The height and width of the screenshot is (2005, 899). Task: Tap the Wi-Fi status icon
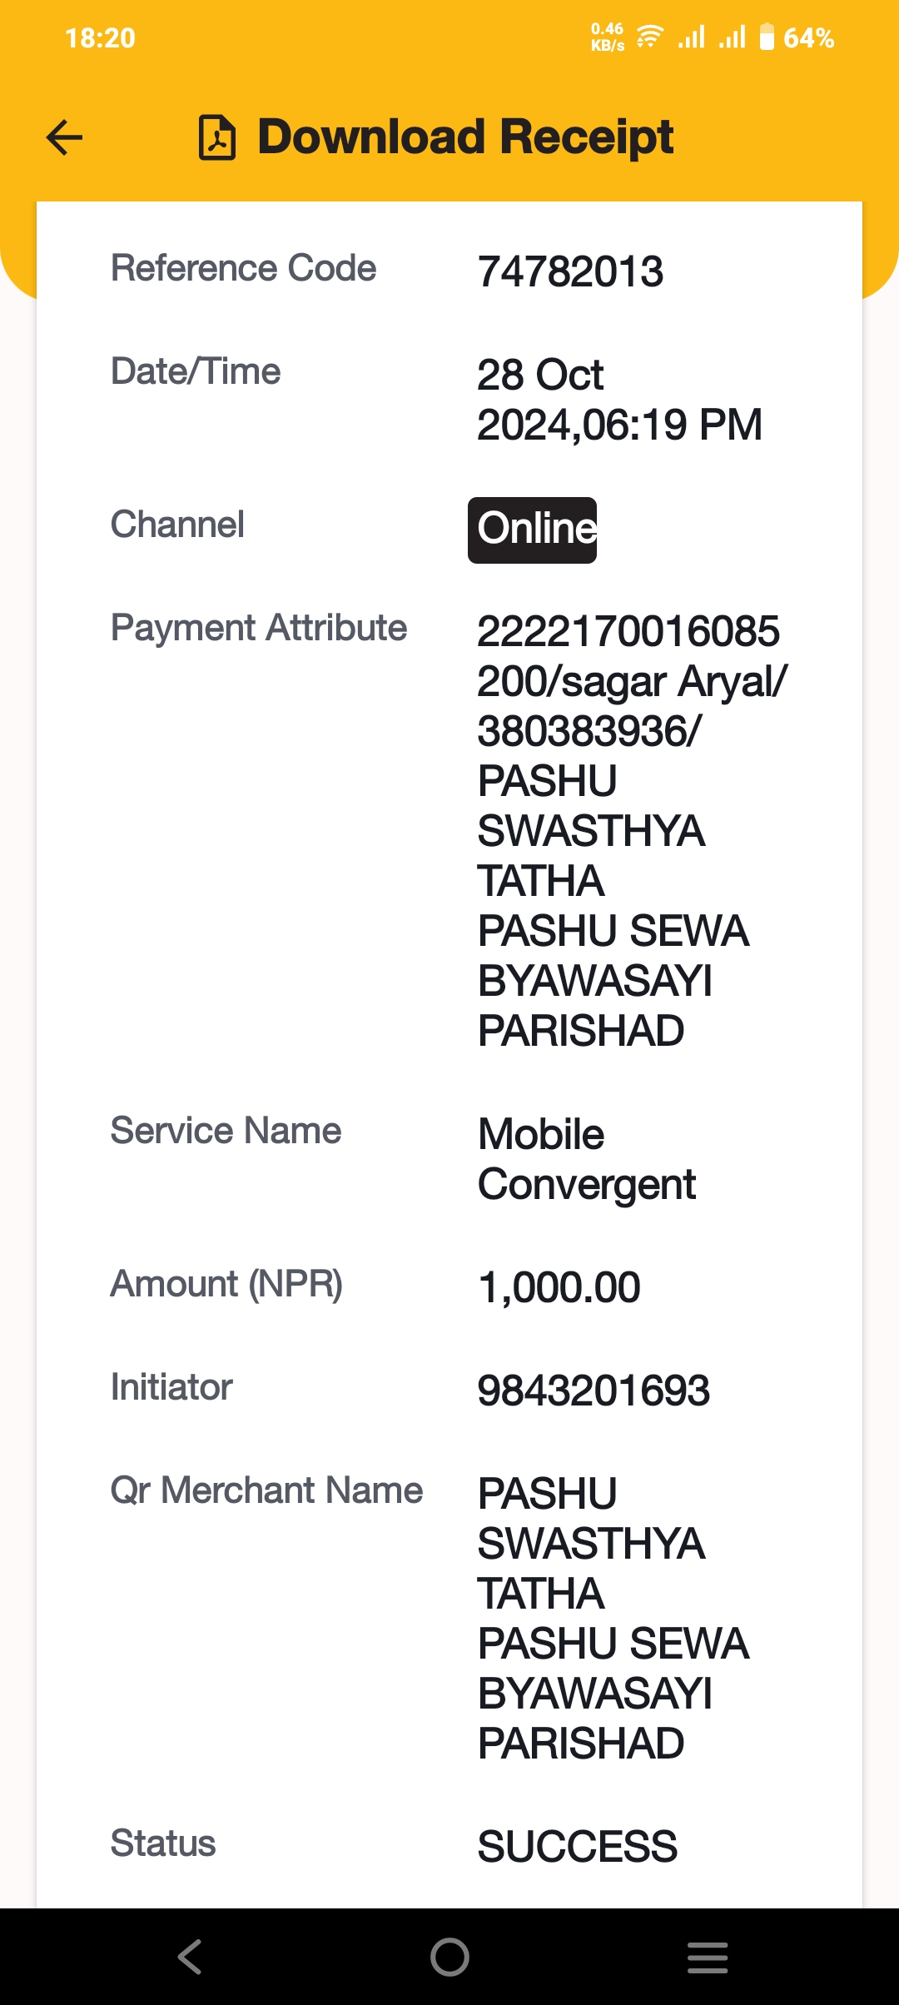649,37
